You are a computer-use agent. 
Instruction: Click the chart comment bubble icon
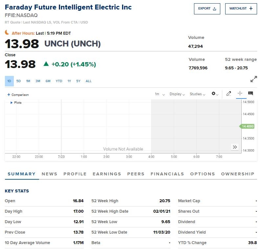[x=250, y=94]
